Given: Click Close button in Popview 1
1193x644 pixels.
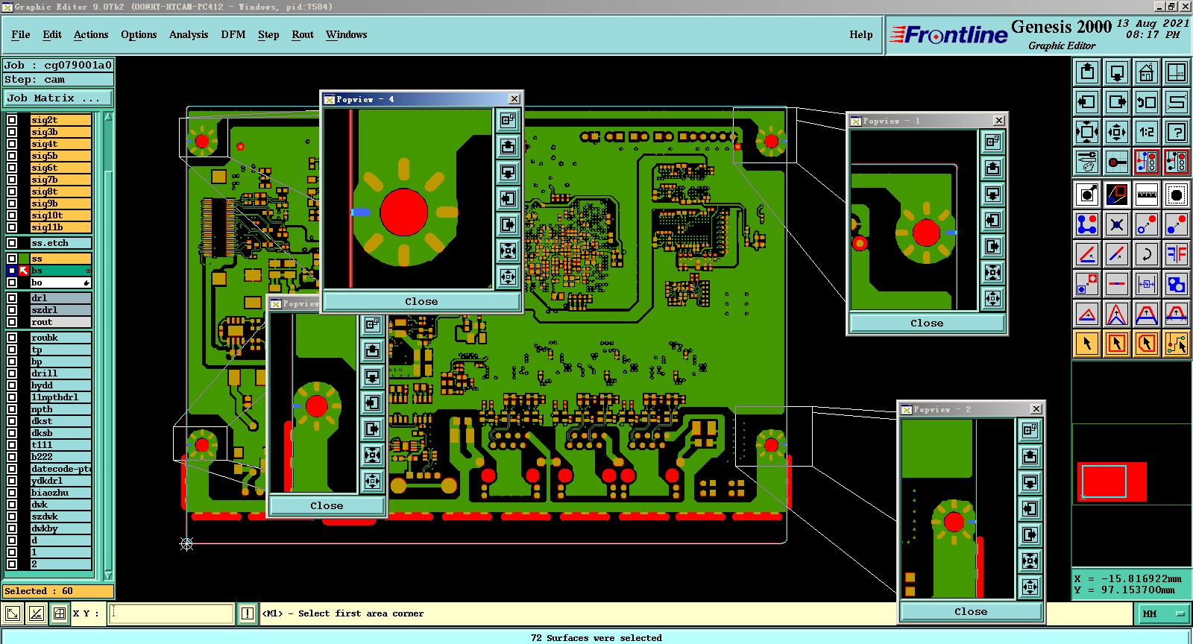Looking at the screenshot, I should point(927,323).
